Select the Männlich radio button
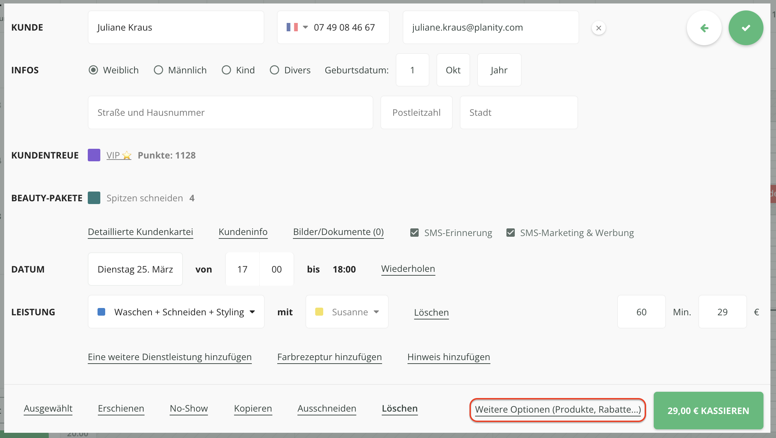This screenshot has width=776, height=438. pyautogui.click(x=158, y=70)
